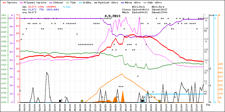Click the 45 NE wind direction label
Viewport: 225px width, 112px height.
206,93
